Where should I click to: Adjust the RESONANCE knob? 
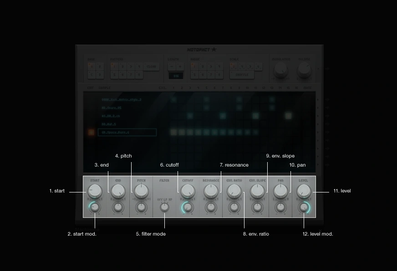pyautogui.click(x=211, y=191)
